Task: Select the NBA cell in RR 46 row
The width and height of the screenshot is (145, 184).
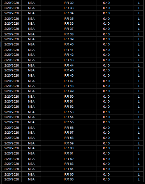Action: [x=31, y=76]
